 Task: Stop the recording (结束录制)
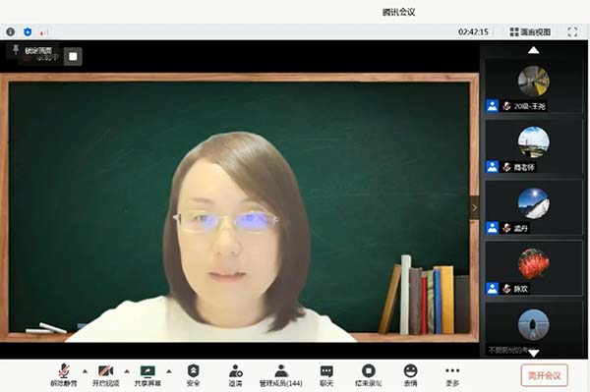(x=369, y=375)
